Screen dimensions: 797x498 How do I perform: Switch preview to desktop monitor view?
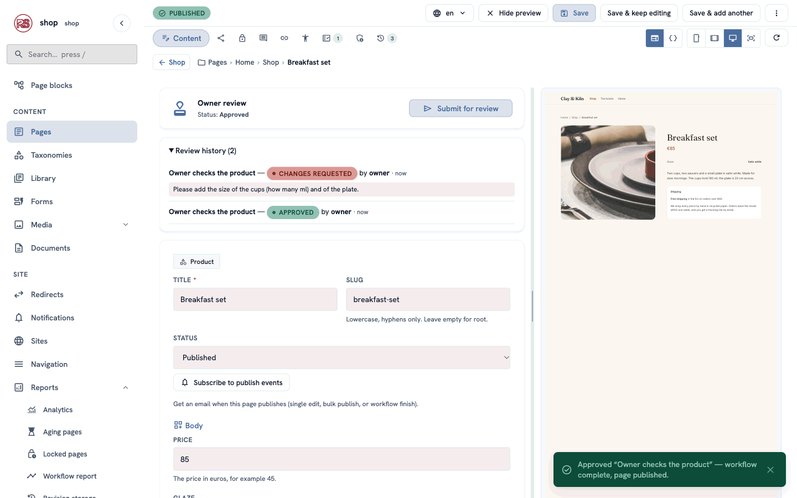click(733, 38)
